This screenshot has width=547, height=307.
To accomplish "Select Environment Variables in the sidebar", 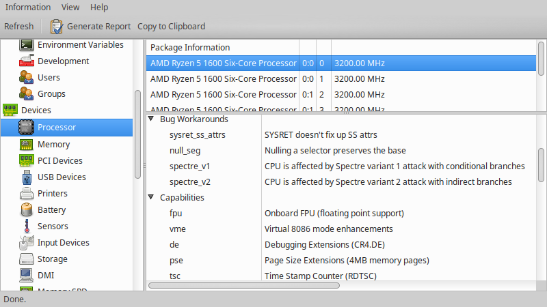I will [81, 45].
